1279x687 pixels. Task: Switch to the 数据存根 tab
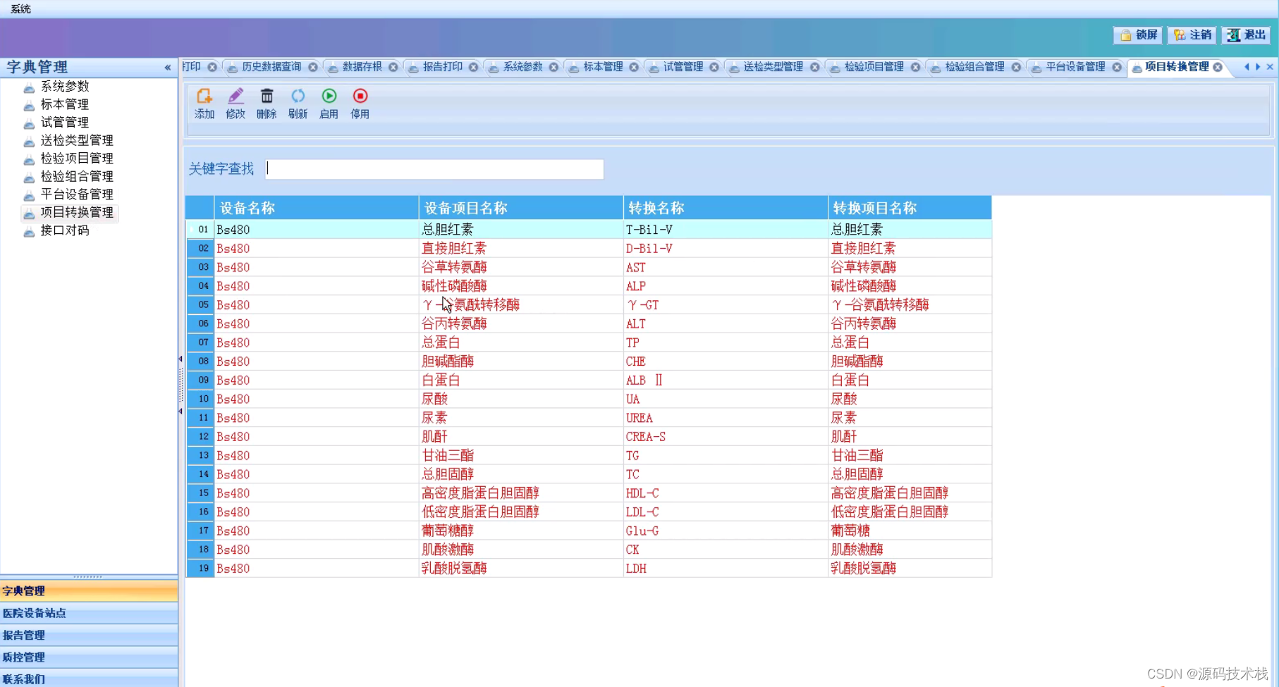(x=362, y=67)
